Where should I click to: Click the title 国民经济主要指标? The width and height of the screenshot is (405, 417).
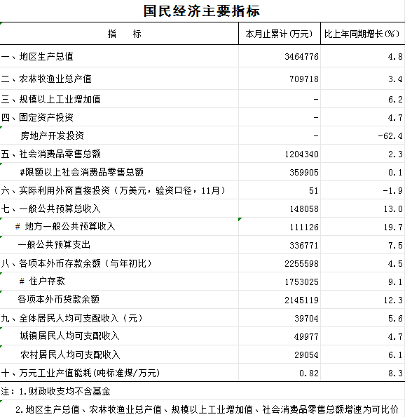(202, 11)
